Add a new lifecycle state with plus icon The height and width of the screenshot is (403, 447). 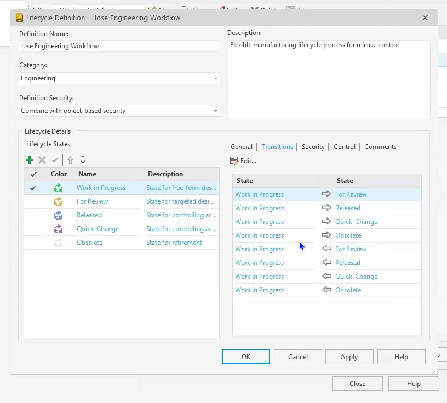click(x=30, y=160)
